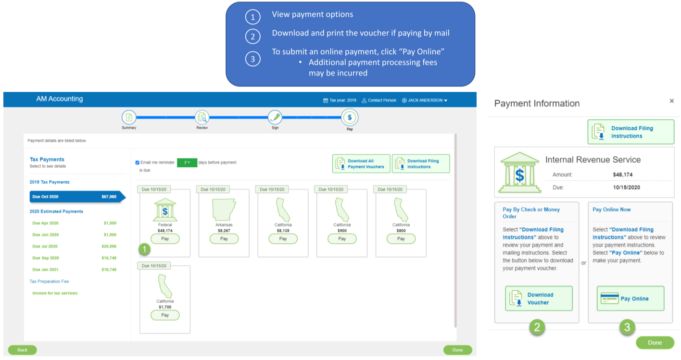The image size is (681, 360).
Task: Click the gear icon beside JACK ANDERSON
Action: point(404,100)
